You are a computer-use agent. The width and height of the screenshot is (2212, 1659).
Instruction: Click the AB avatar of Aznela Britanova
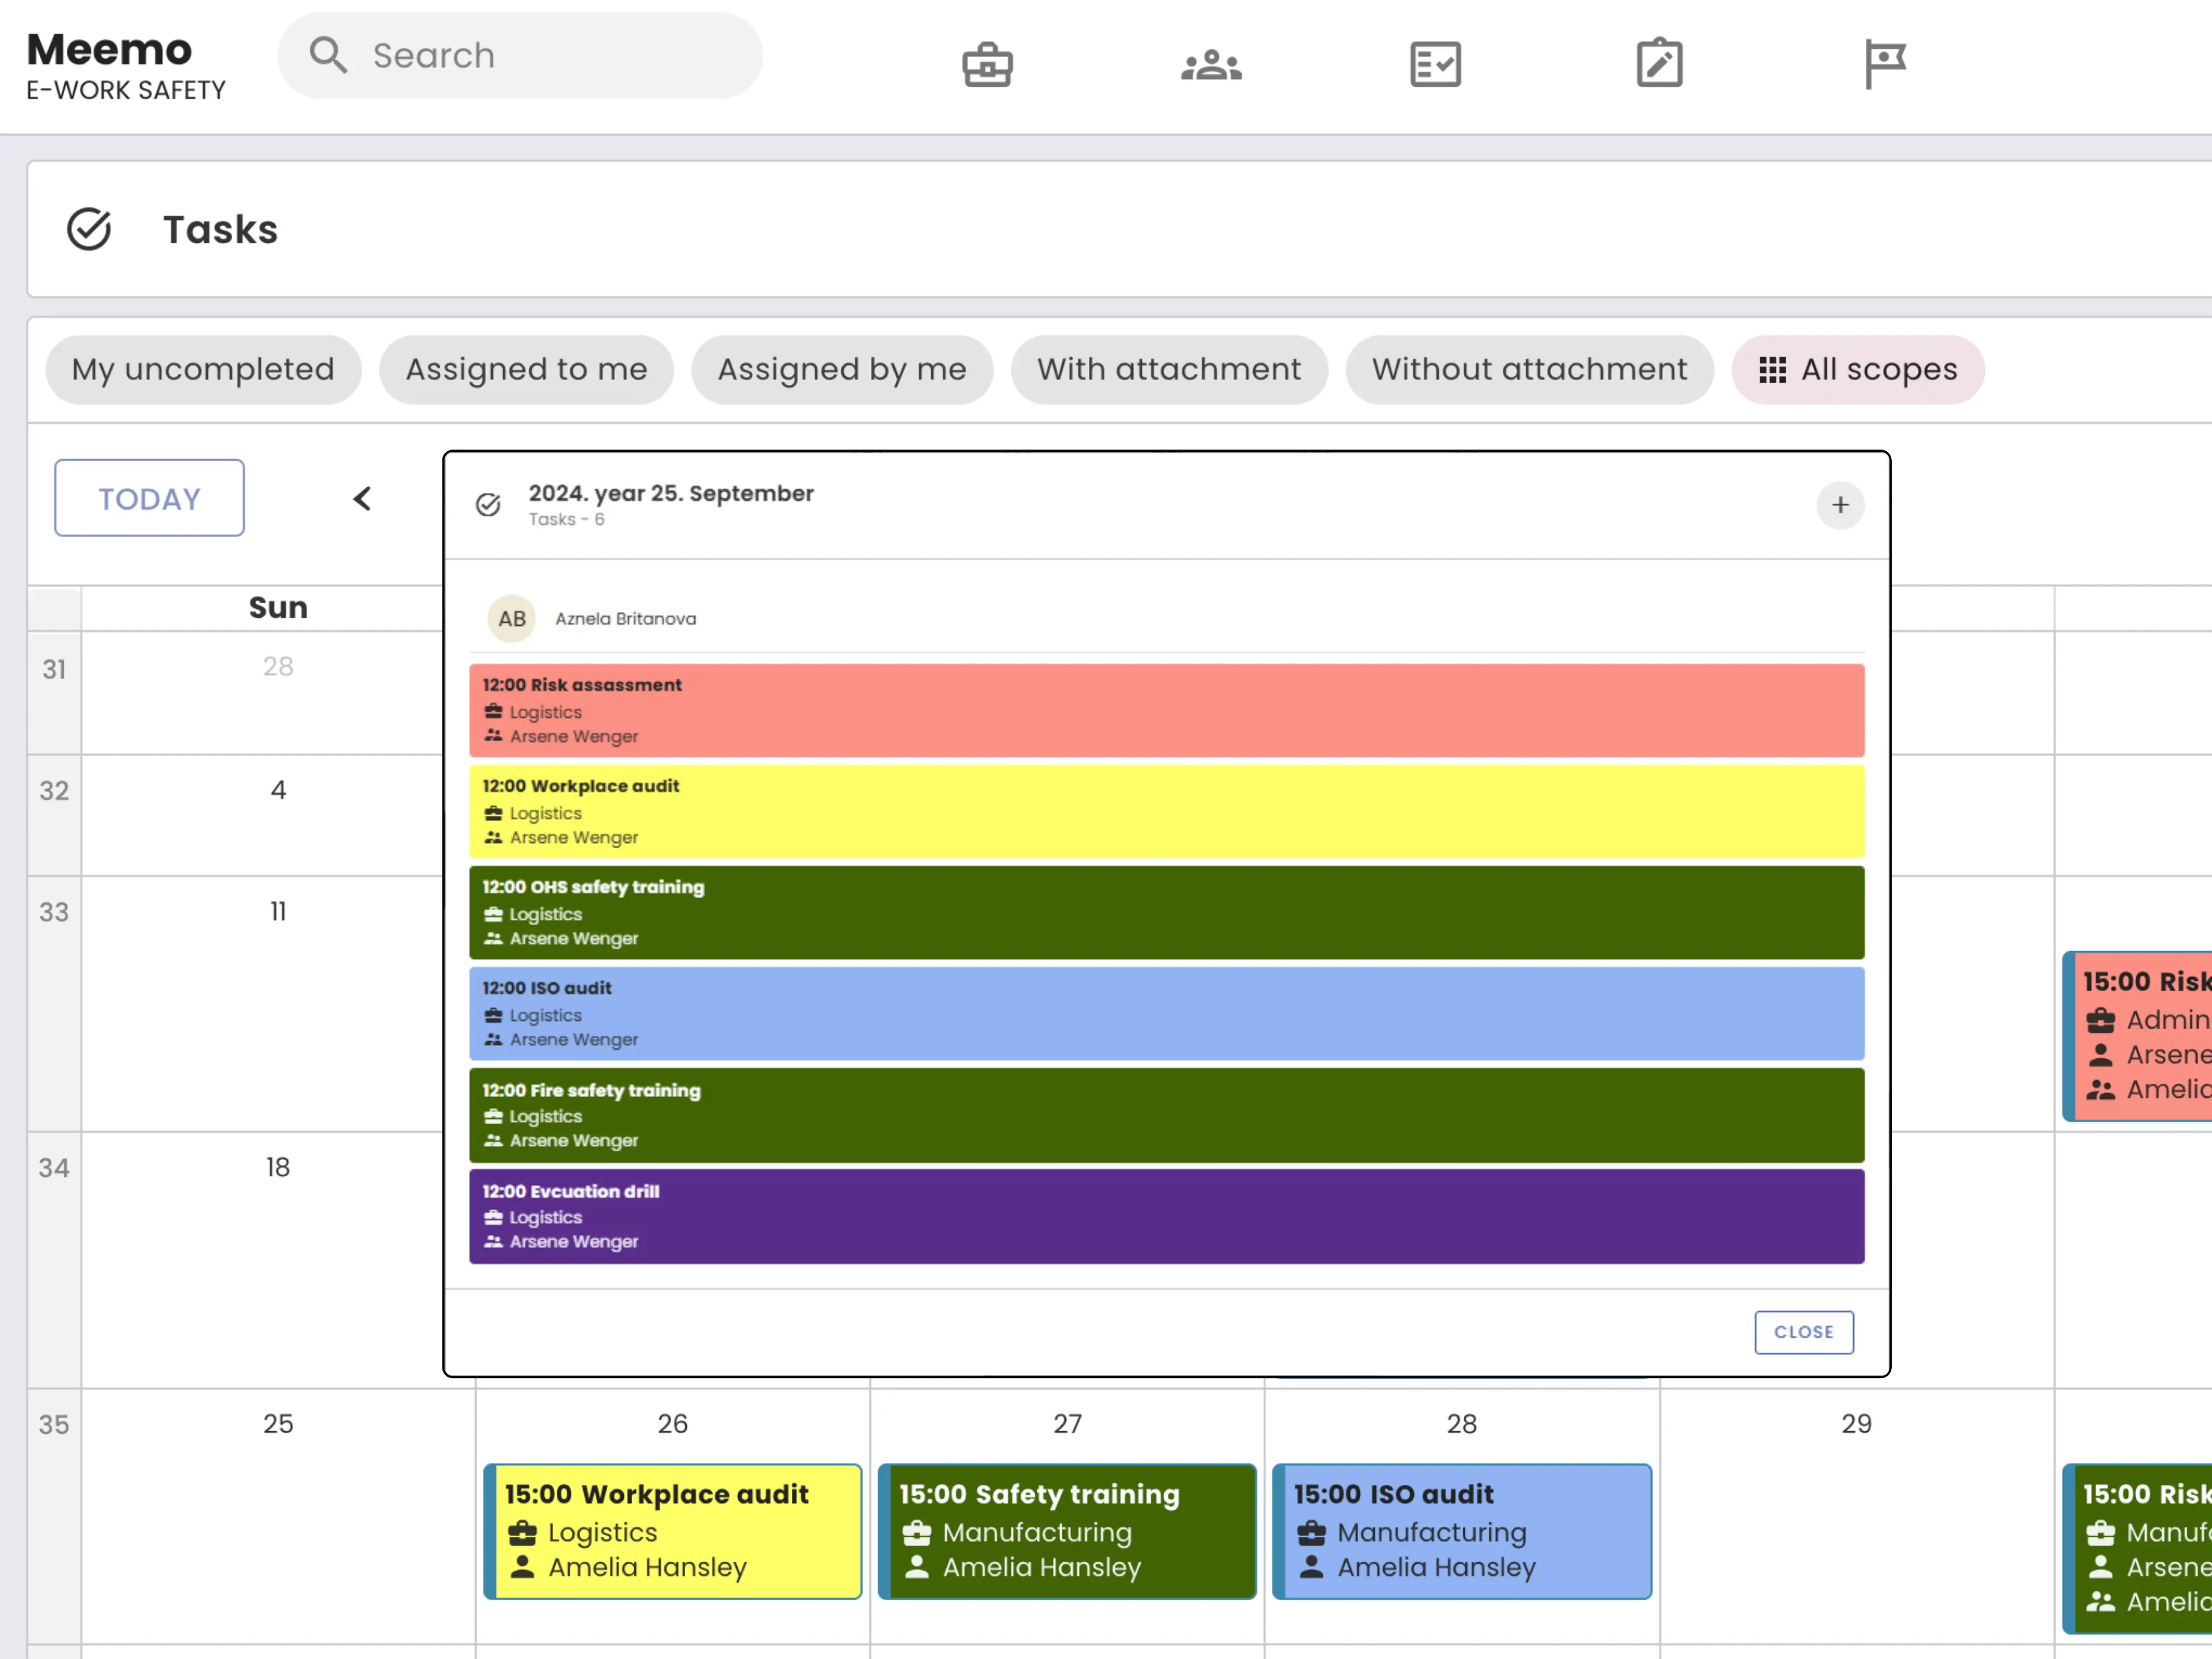512,619
